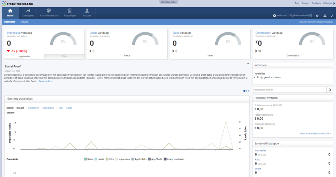Open the Account person icon
The height and width of the screenshot is (177, 336).
(x=87, y=11)
